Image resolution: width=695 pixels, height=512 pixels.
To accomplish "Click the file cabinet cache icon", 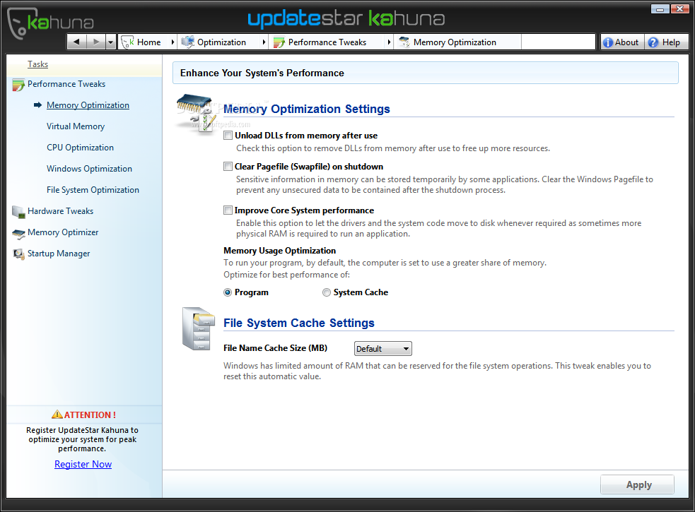I will coord(198,328).
